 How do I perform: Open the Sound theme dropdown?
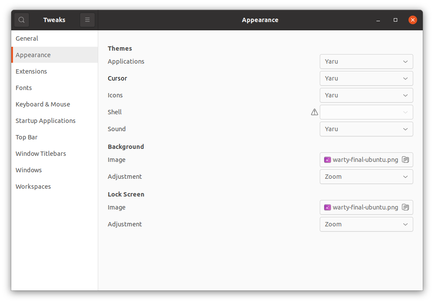pyautogui.click(x=366, y=129)
